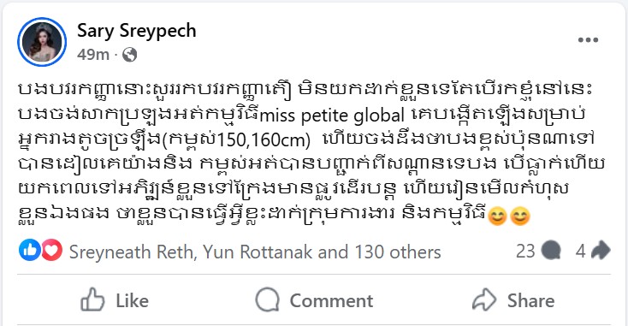Click the blue thumbs-up reaction icon
The width and height of the screenshot is (628, 326).
coord(30,251)
